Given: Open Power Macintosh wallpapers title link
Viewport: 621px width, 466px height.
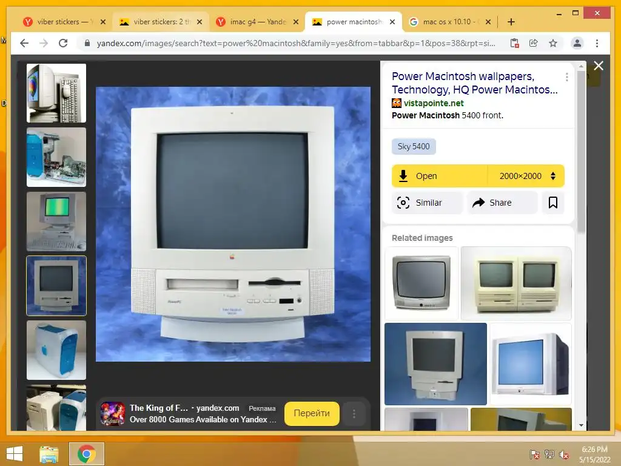Looking at the screenshot, I should [x=475, y=83].
